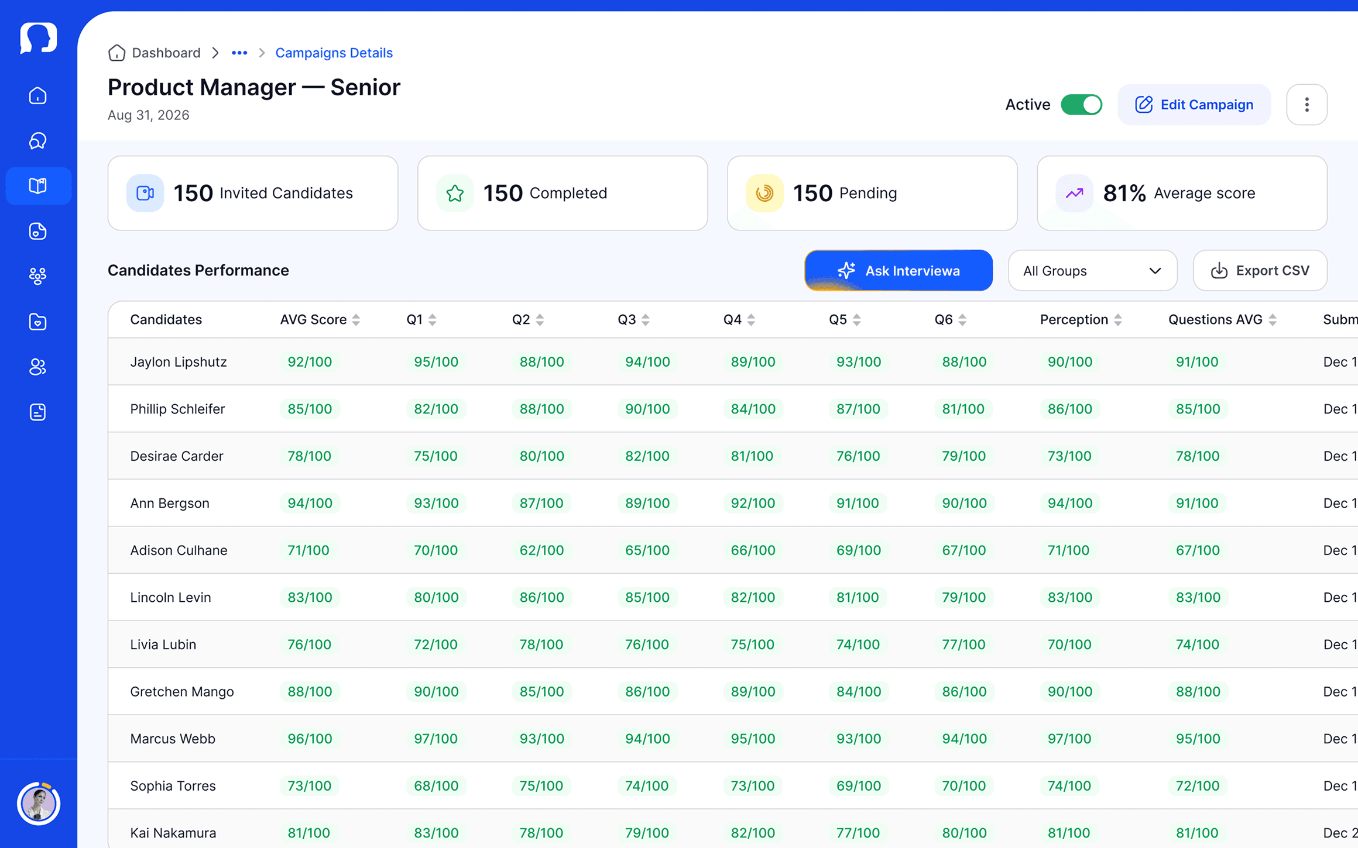Open the groups cluster sidebar icon
This screenshot has height=848, width=1358.
[38, 276]
